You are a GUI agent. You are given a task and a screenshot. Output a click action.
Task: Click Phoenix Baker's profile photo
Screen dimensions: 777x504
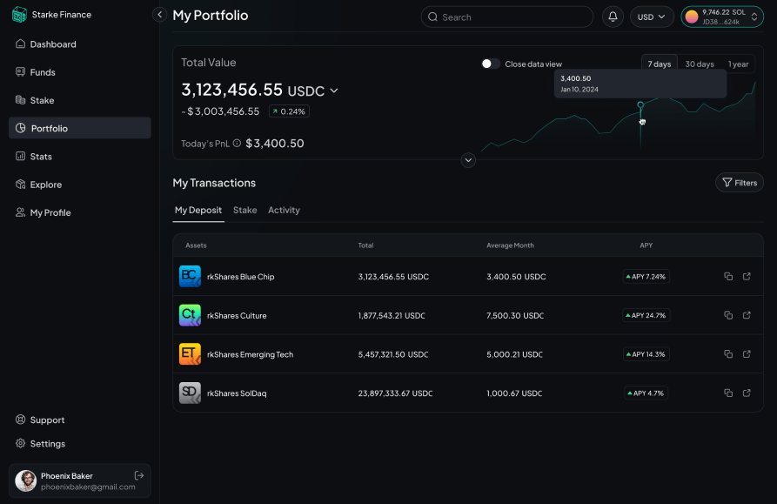pos(26,480)
